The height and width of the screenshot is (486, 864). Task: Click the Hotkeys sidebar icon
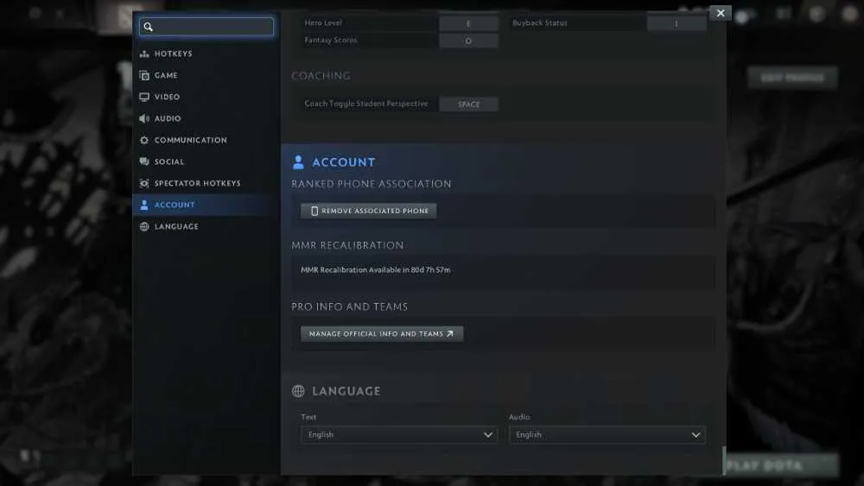coord(144,54)
